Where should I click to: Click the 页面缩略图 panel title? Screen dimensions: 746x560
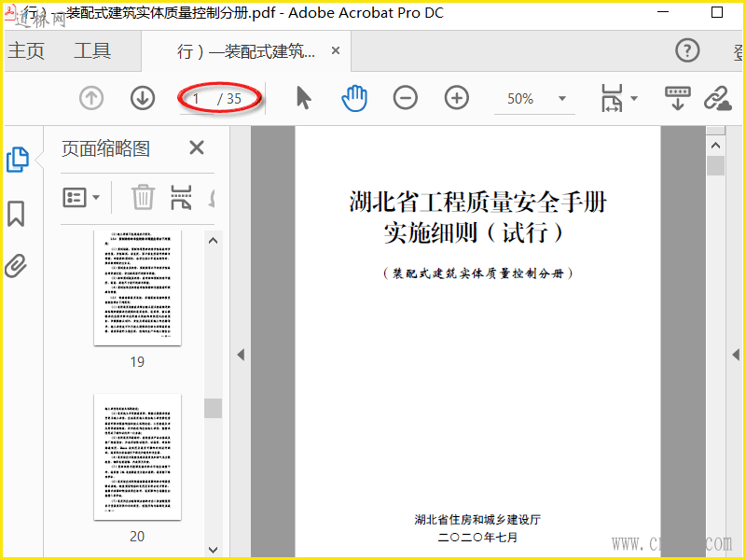(x=105, y=148)
